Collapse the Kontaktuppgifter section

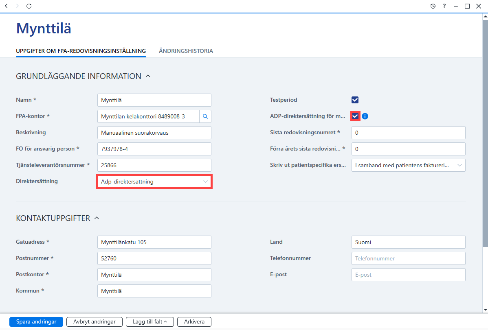[97, 218]
